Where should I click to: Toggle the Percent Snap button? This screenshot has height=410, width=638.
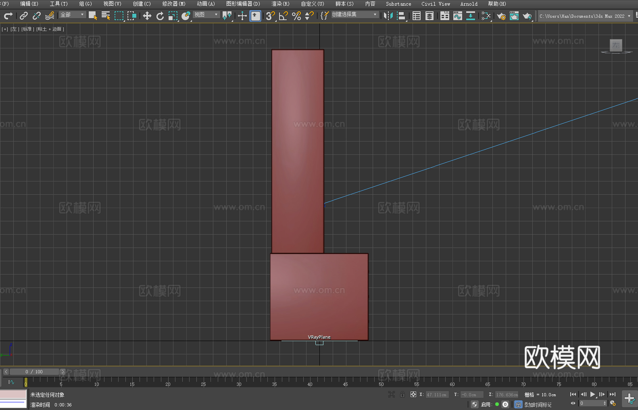coord(296,16)
